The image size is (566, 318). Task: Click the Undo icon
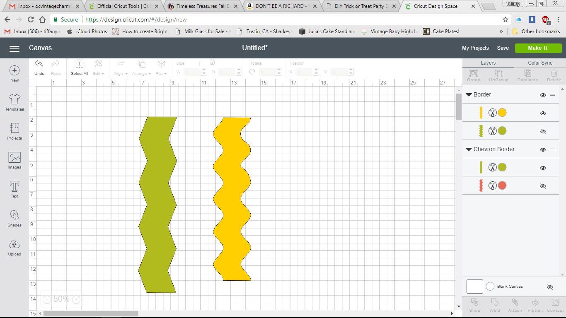point(39,66)
